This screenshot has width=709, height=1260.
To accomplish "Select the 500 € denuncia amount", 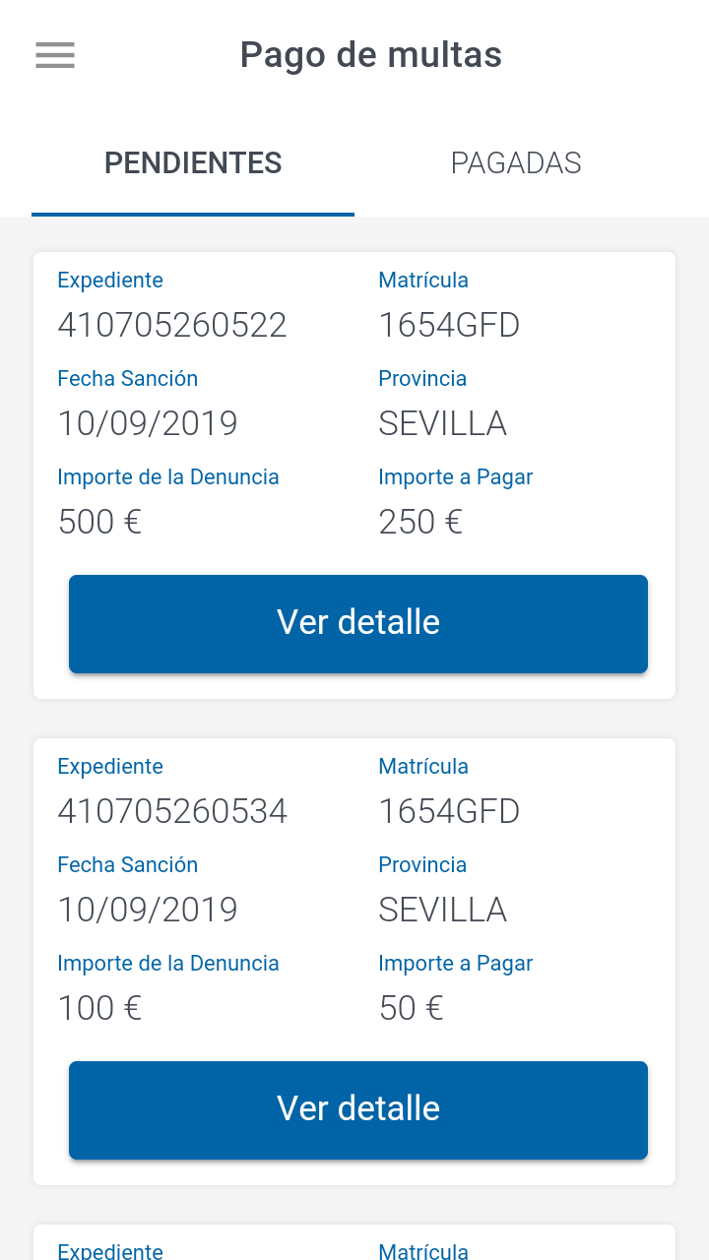I will point(99,522).
